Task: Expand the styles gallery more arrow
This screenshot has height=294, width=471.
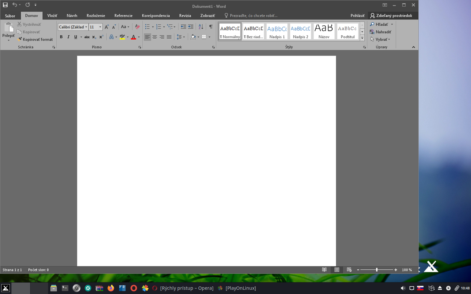Action: point(362,38)
